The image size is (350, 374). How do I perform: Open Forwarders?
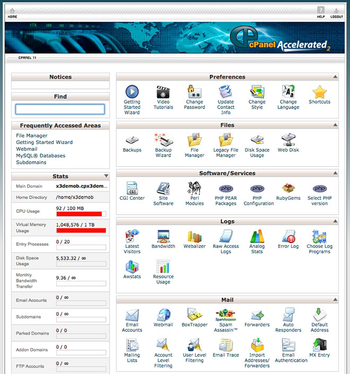point(257,316)
